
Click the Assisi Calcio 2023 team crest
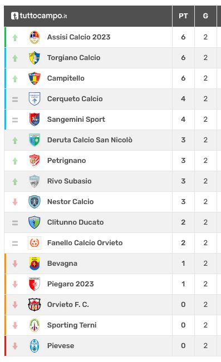[35, 37]
